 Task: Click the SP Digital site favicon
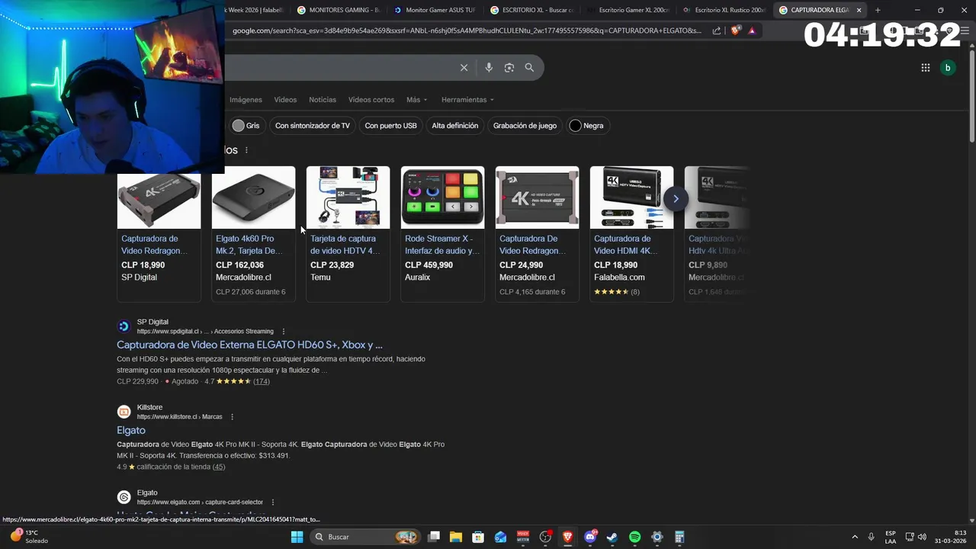pyautogui.click(x=124, y=326)
